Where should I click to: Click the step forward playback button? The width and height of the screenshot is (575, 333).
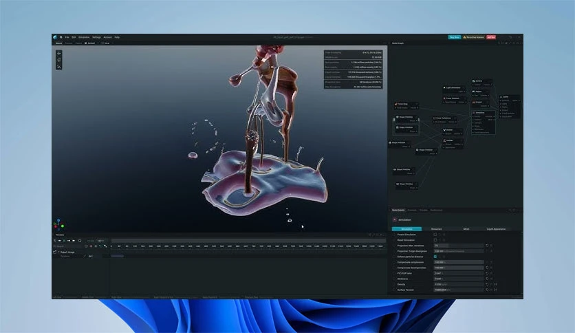[x=69, y=241]
